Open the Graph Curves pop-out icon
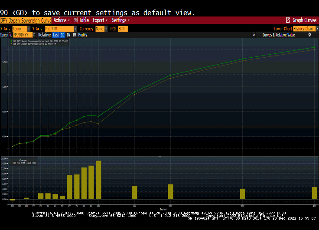Image resolution: width=319 pixels, height=230 pixels. point(288,20)
